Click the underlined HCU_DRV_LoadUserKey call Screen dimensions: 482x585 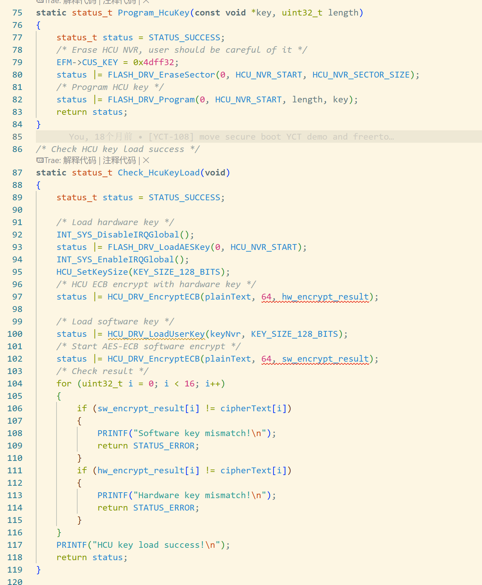(x=156, y=334)
